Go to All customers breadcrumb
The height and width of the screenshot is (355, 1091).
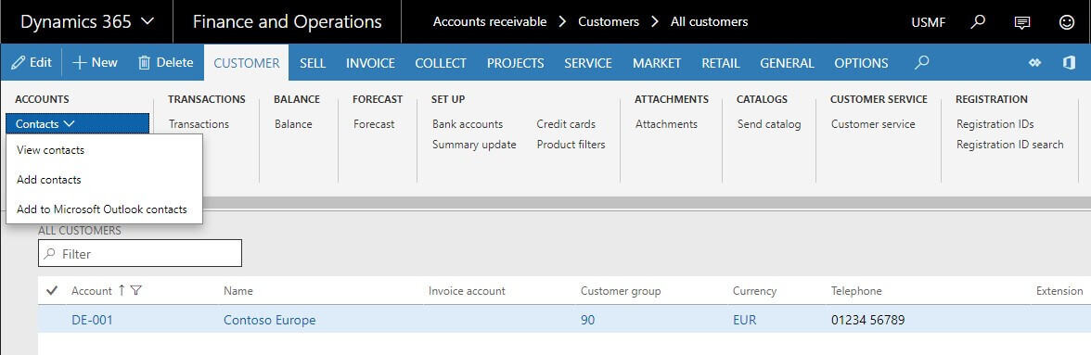point(709,21)
